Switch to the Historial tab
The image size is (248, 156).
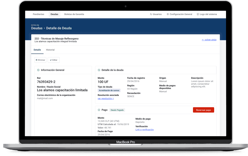coord(50,50)
